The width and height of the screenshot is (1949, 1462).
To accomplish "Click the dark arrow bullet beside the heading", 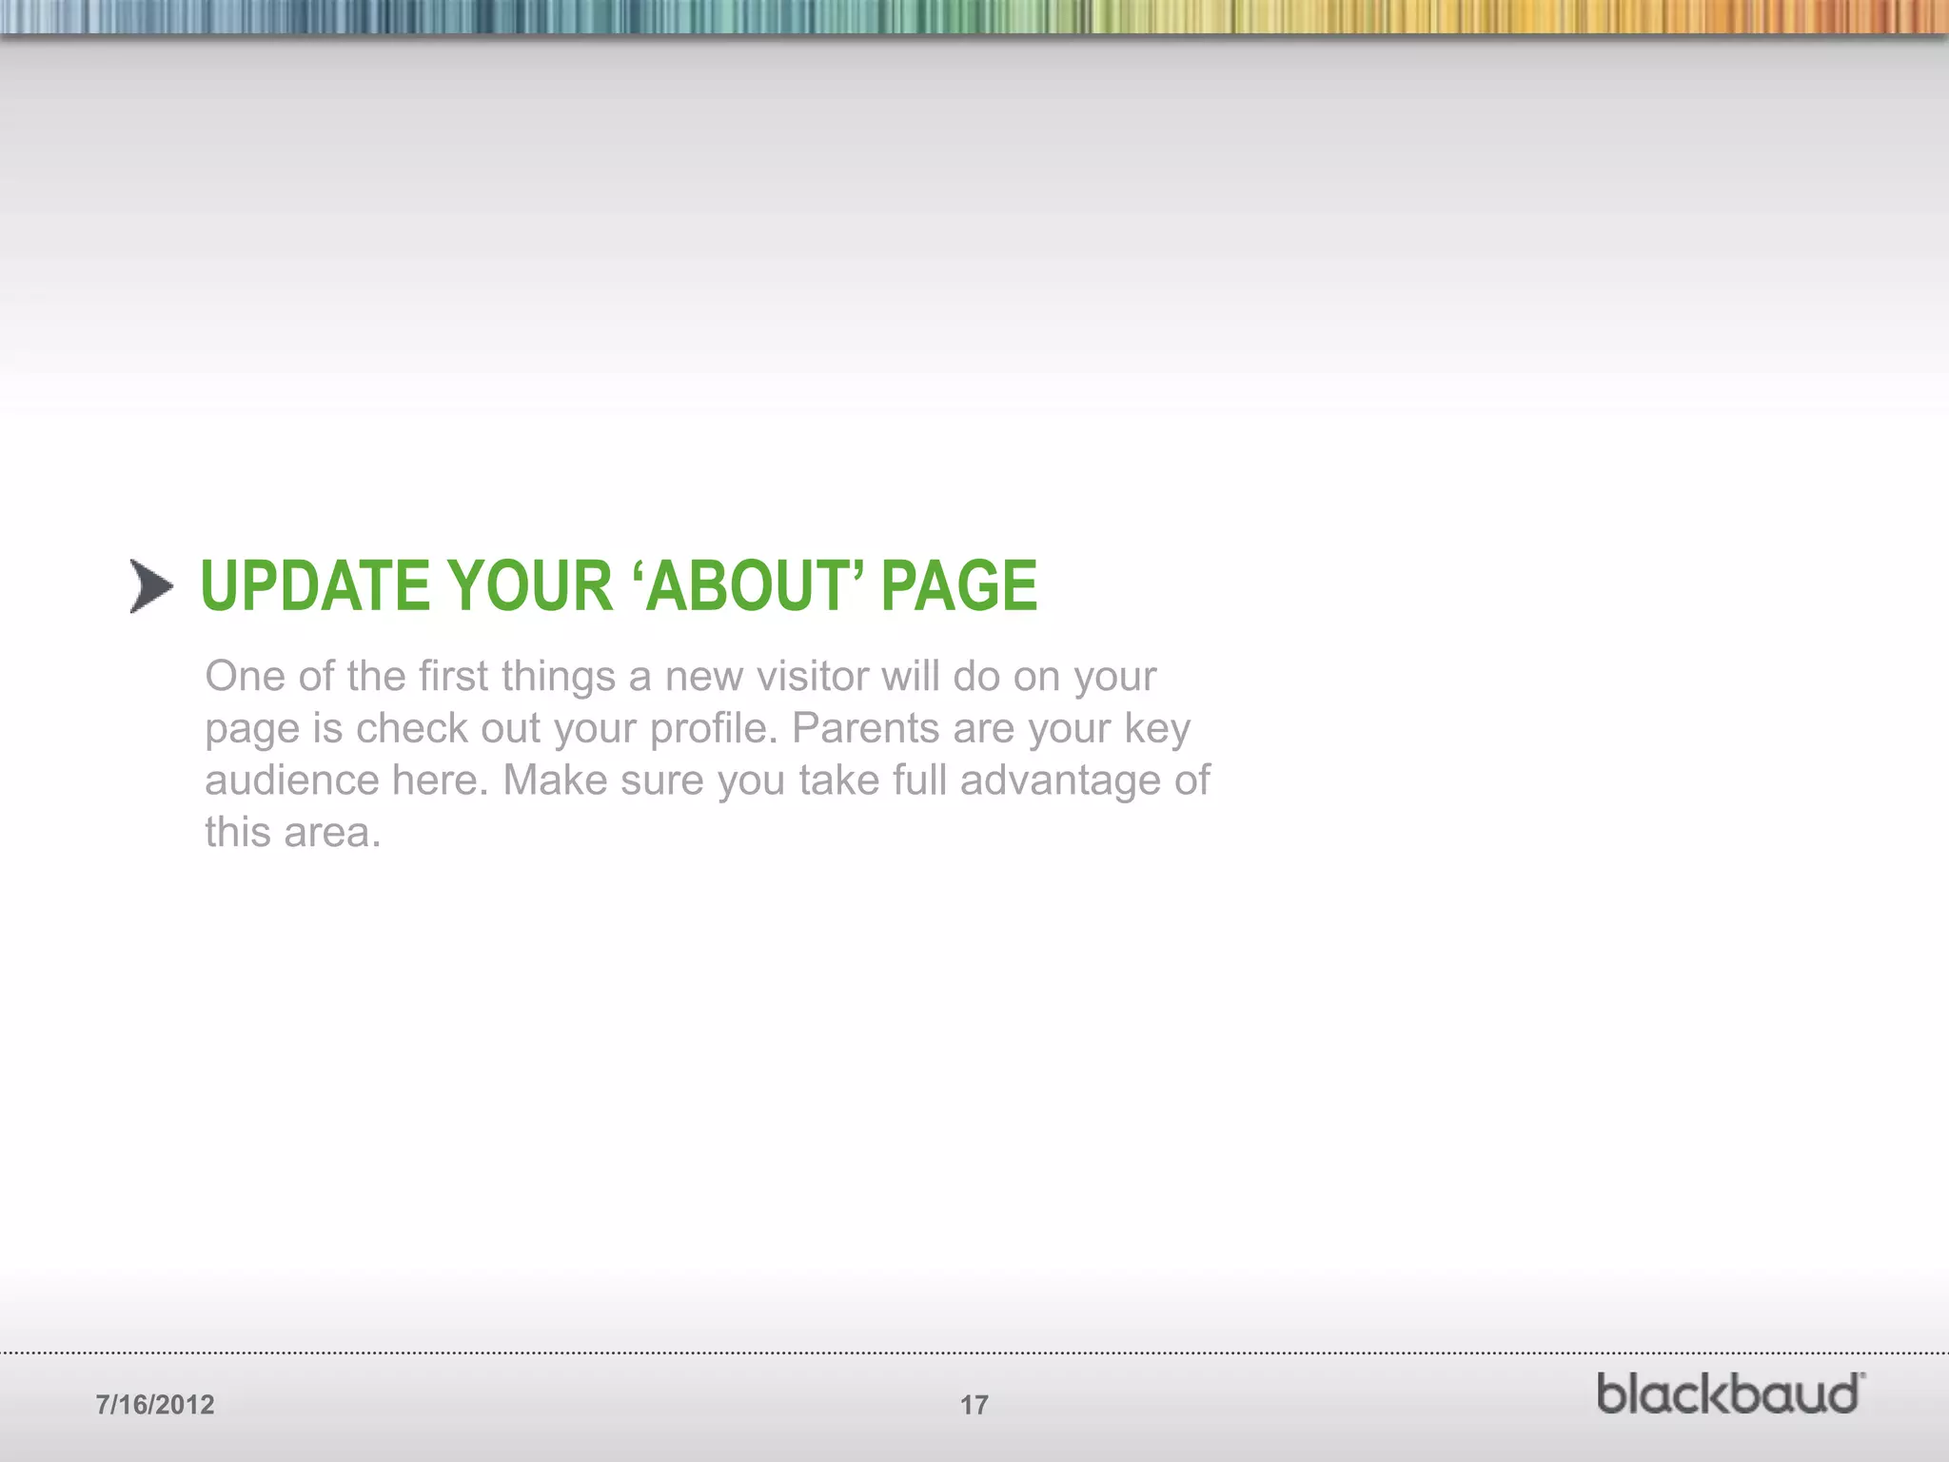I will (x=151, y=586).
